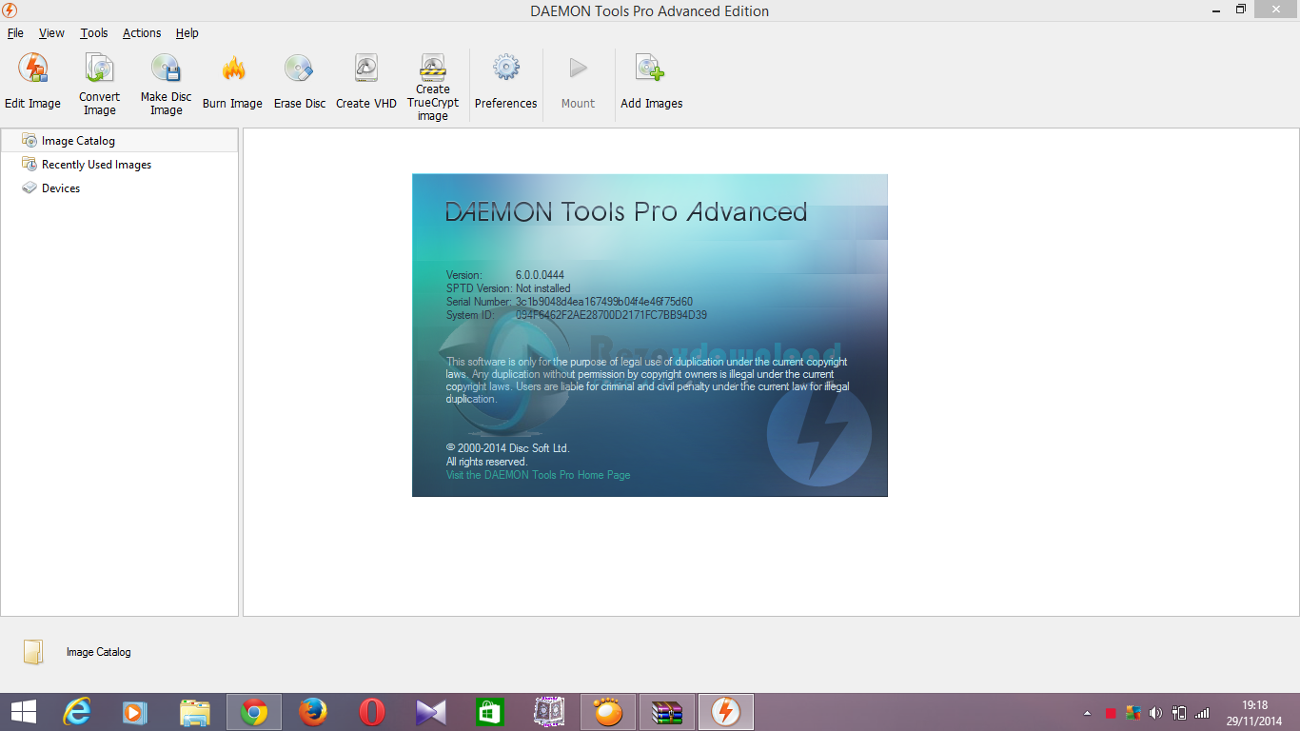Click the DAEMON Tools title bar logo
Image resolution: width=1300 pixels, height=731 pixels.
[x=10, y=10]
